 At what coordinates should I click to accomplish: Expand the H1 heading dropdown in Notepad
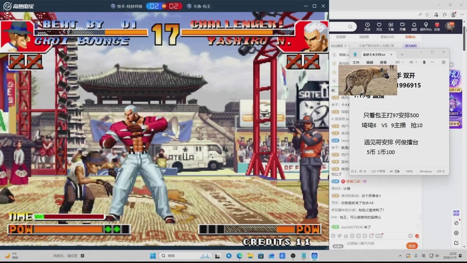click(399, 63)
